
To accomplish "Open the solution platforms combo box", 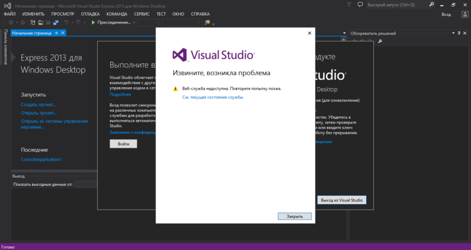I will pyautogui.click(x=181, y=22).
